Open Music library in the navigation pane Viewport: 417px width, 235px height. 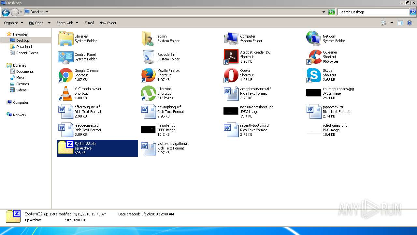click(21, 78)
